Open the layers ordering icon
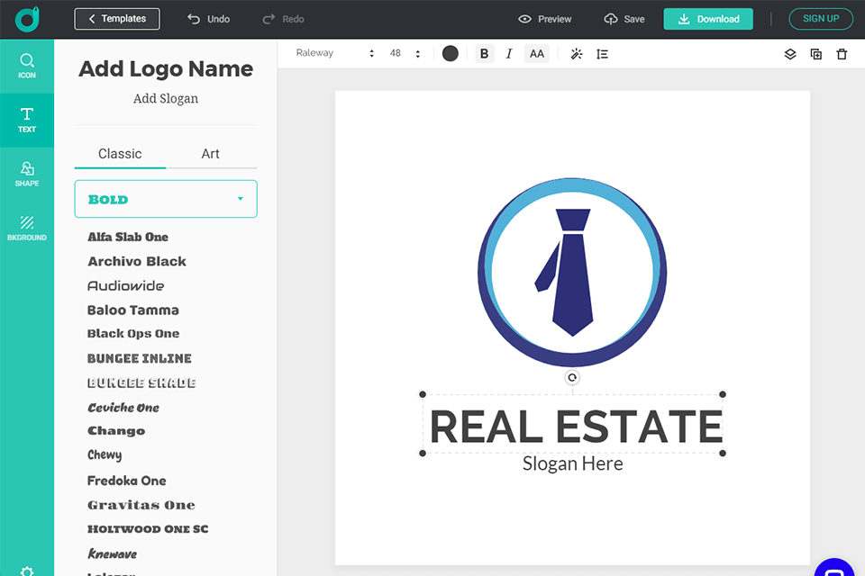This screenshot has width=865, height=576. (x=790, y=53)
